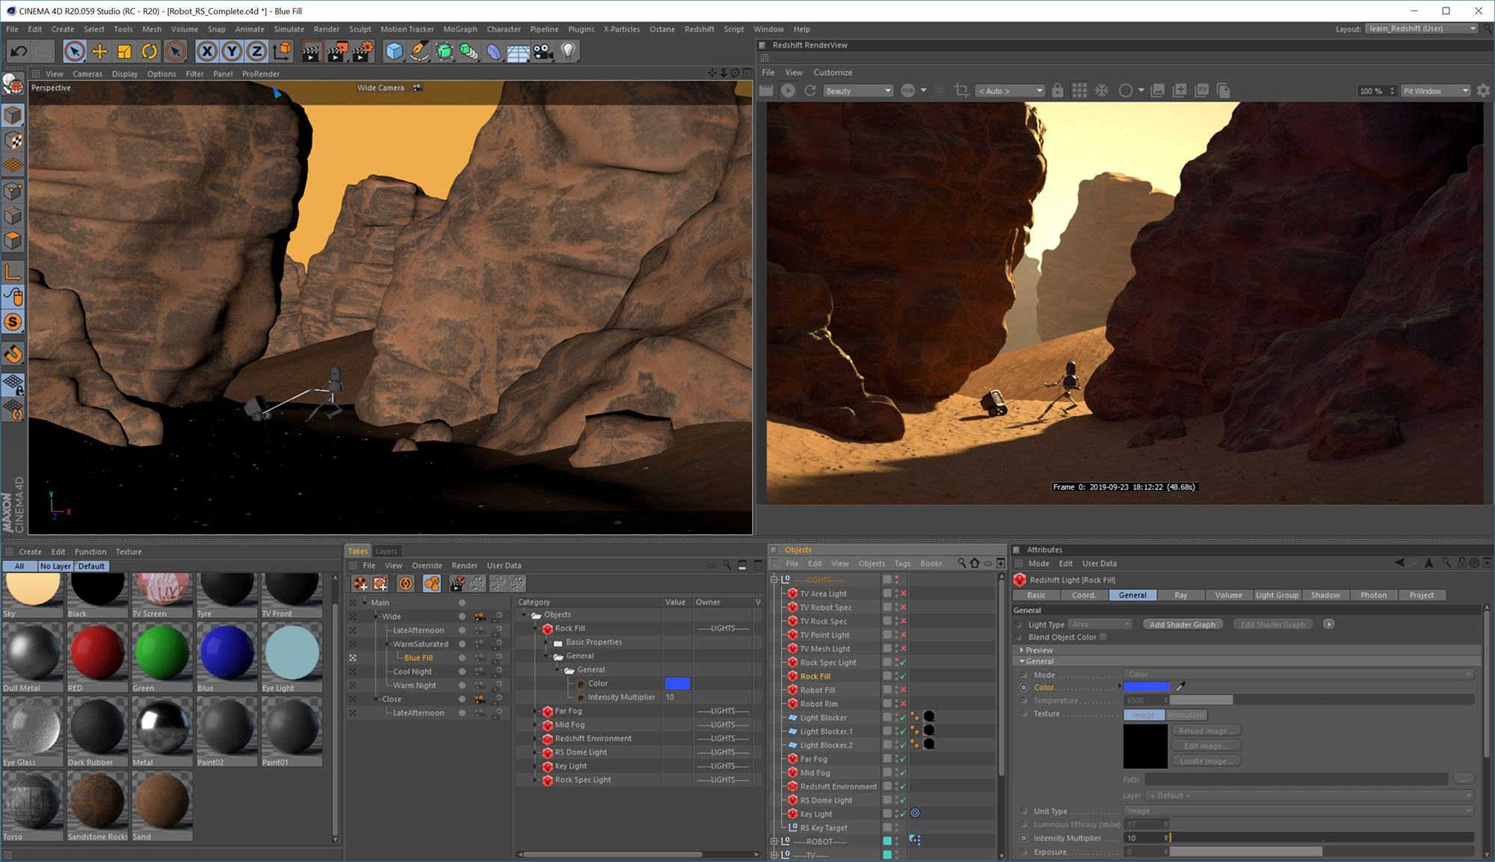
Task: Open the Beauty AOV dropdown in RenderView
Action: 888,90
